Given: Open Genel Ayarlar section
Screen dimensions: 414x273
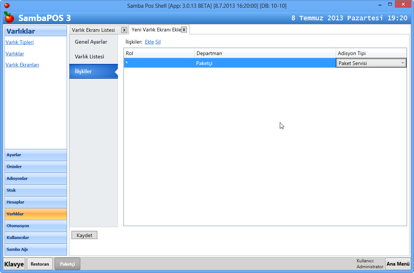Looking at the screenshot, I should point(91,42).
